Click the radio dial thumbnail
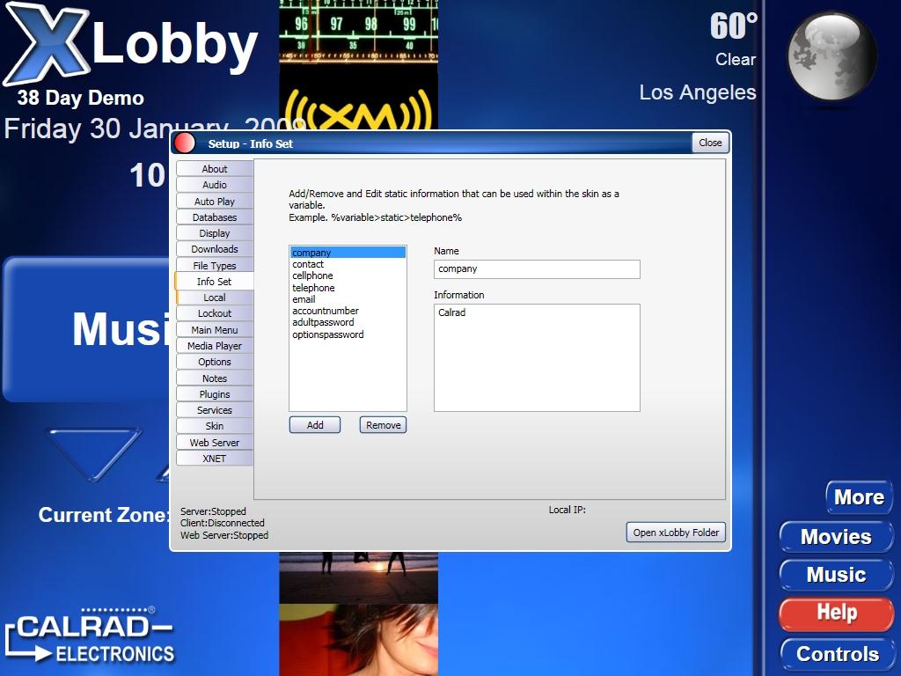The height and width of the screenshot is (676, 901). coord(359,31)
